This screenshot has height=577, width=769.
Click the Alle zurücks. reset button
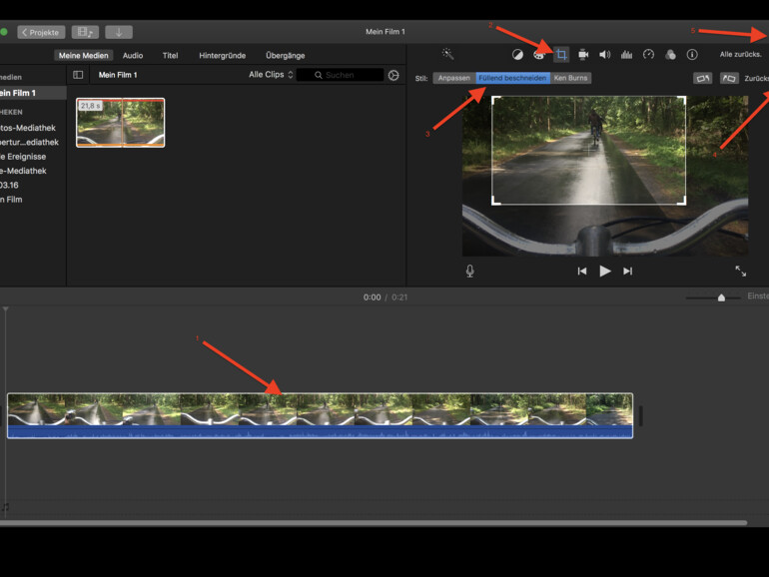[x=740, y=55]
